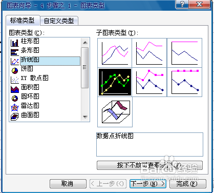Select 饼图 text in chart type list

pos(27,69)
